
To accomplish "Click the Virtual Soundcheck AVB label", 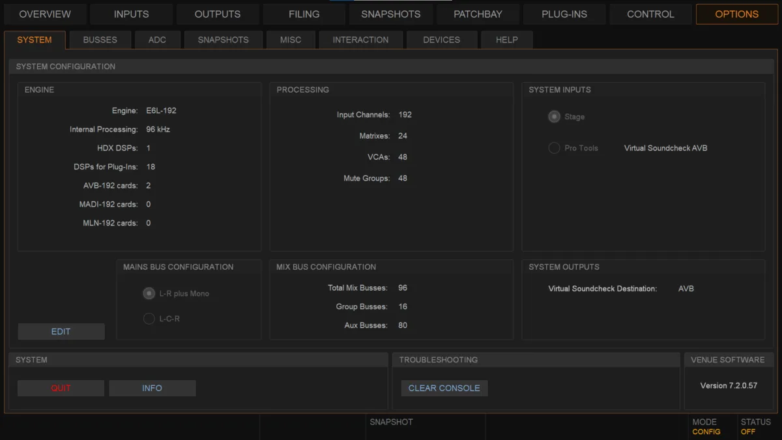I will click(x=665, y=148).
